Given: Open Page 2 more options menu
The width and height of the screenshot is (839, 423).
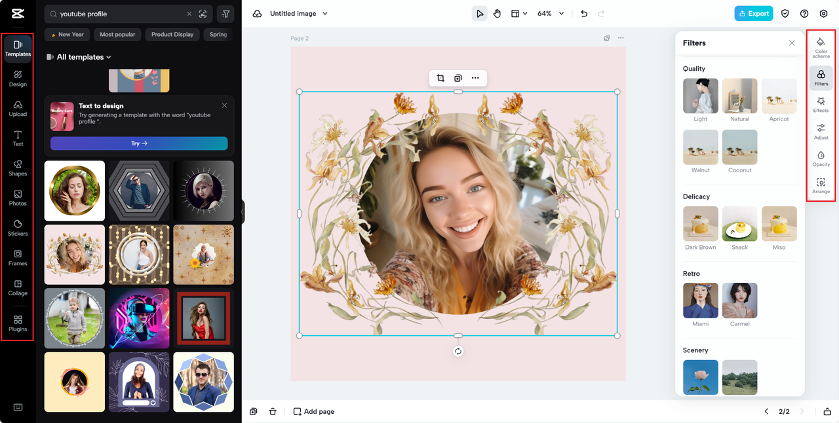Looking at the screenshot, I should click(621, 38).
